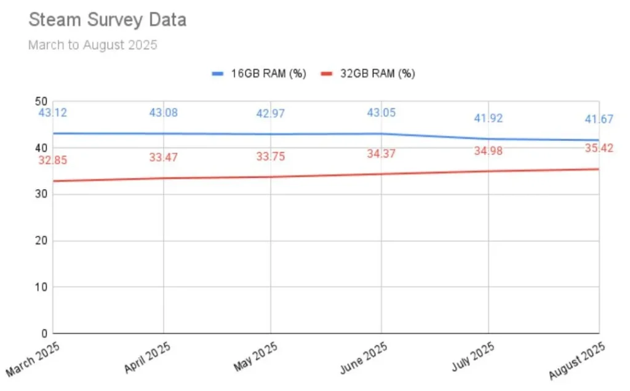
Task: Click the March 2025 x-axis label
Action: pos(34,359)
